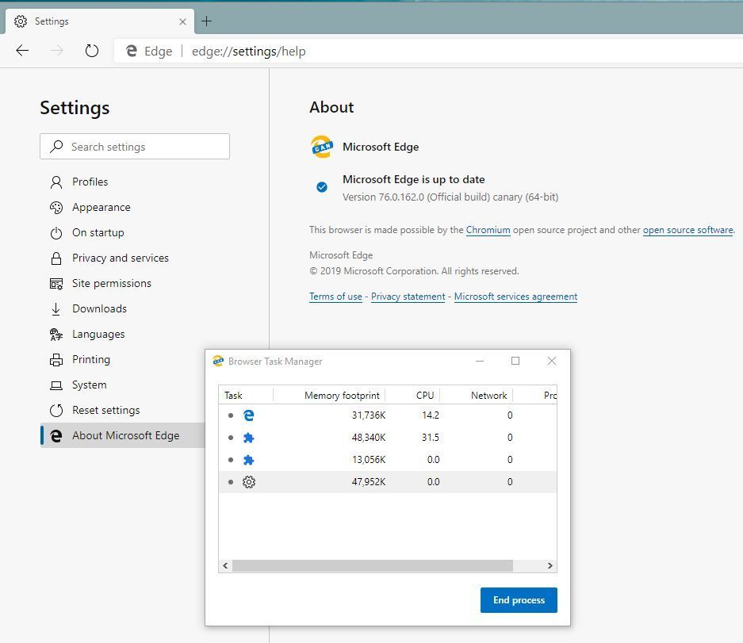Viewport: 743px width, 643px height.
Task: Select extension process using 48,340K
Action: click(388, 438)
